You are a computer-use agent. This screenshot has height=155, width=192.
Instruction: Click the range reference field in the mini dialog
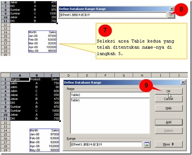(x=113, y=15)
